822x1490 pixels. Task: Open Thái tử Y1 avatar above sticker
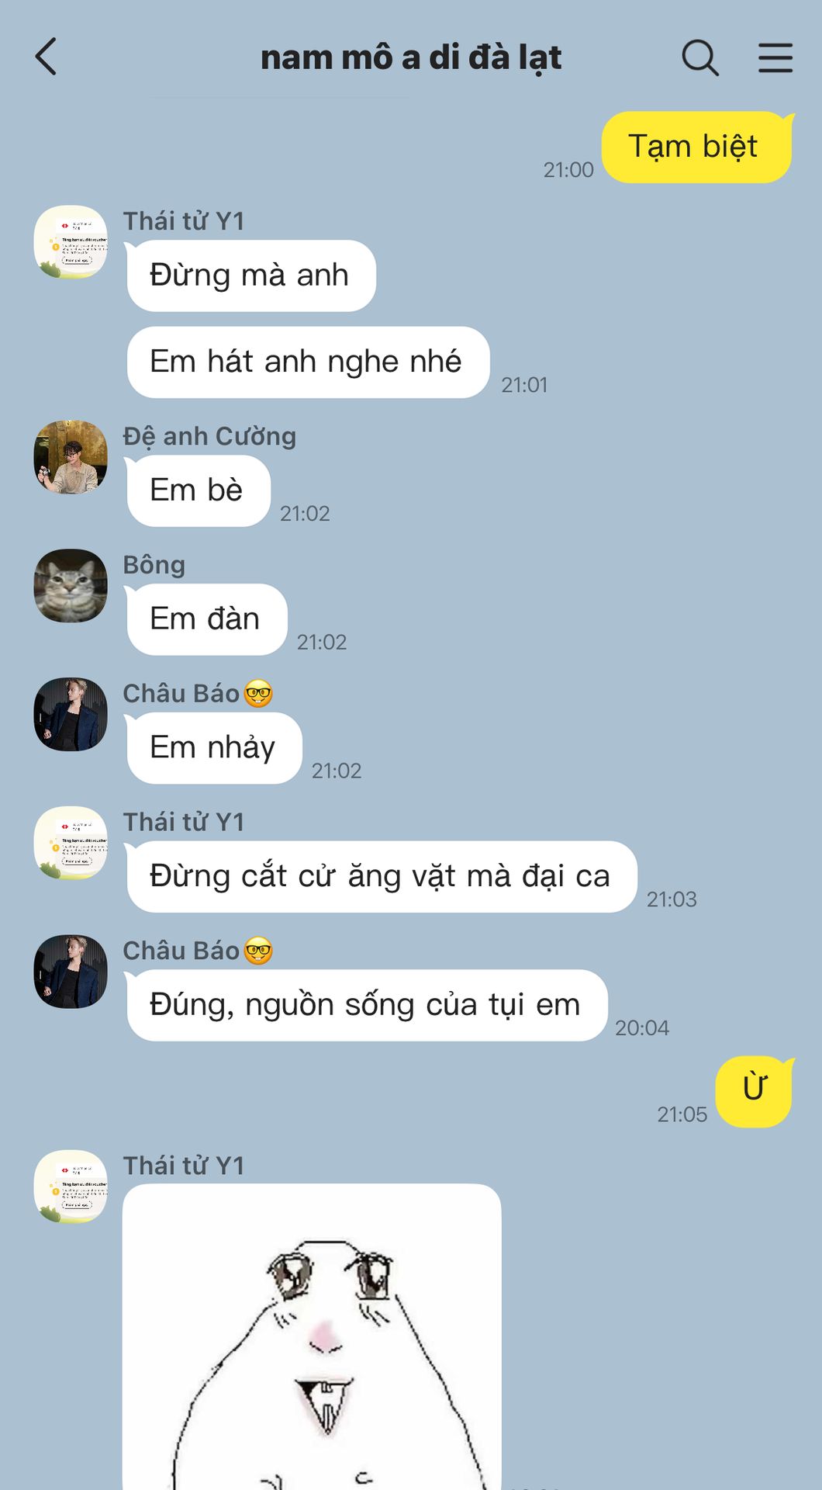(71, 1187)
